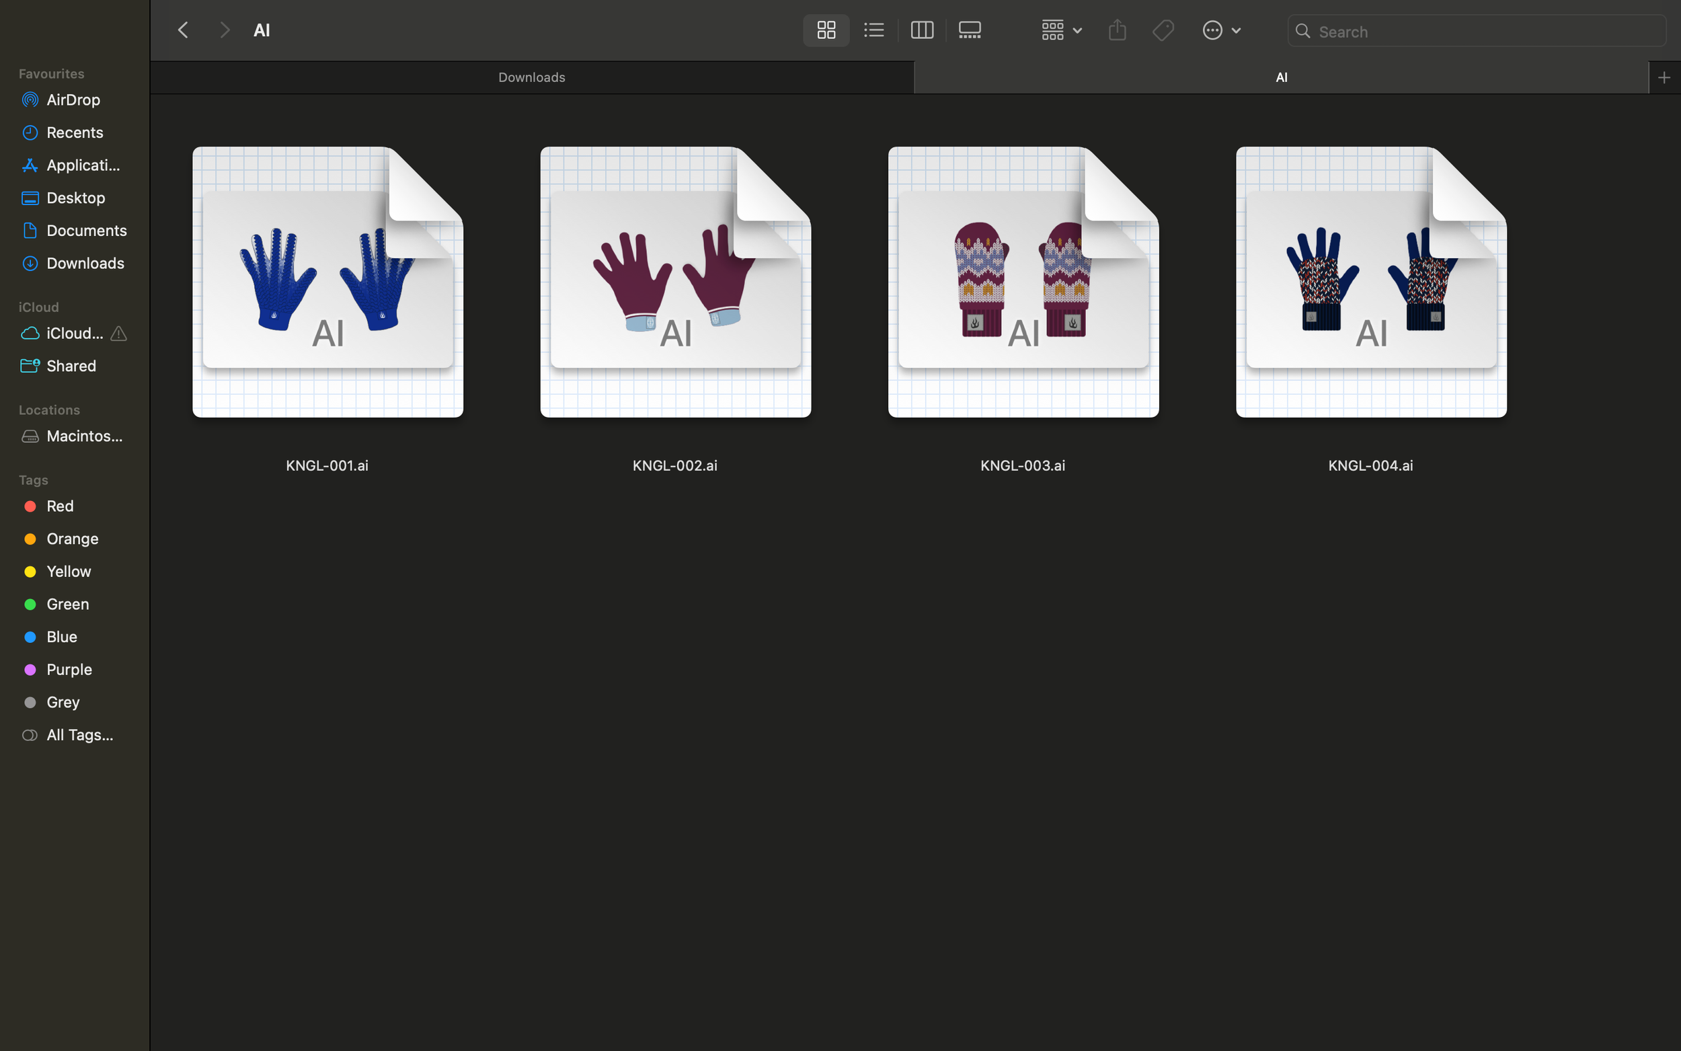This screenshot has height=1051, width=1681.
Task: Open the Edit Tags popover
Action: tap(1163, 30)
